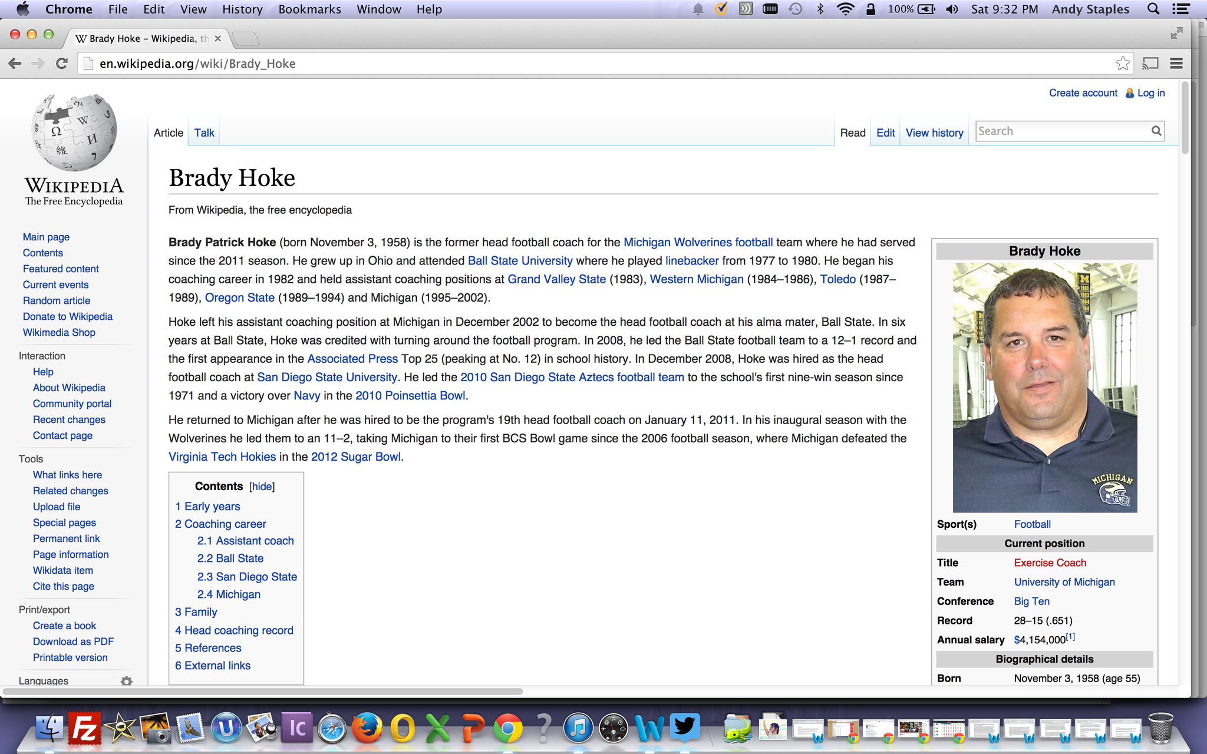Click the Languages settings gear icon
This screenshot has height=754, width=1207.
point(126,681)
